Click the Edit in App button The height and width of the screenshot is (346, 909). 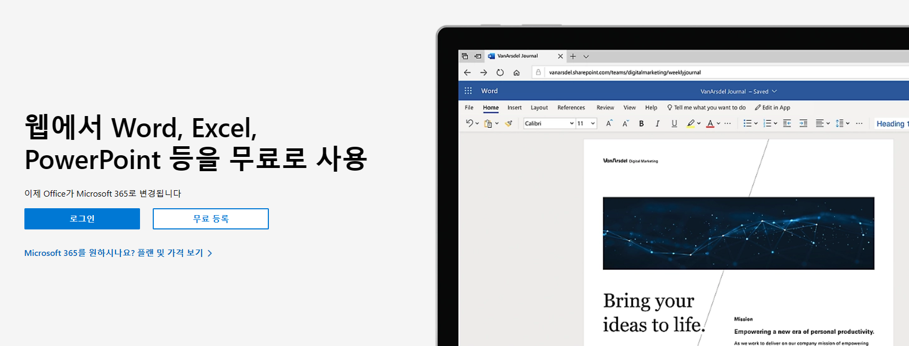[x=773, y=108]
